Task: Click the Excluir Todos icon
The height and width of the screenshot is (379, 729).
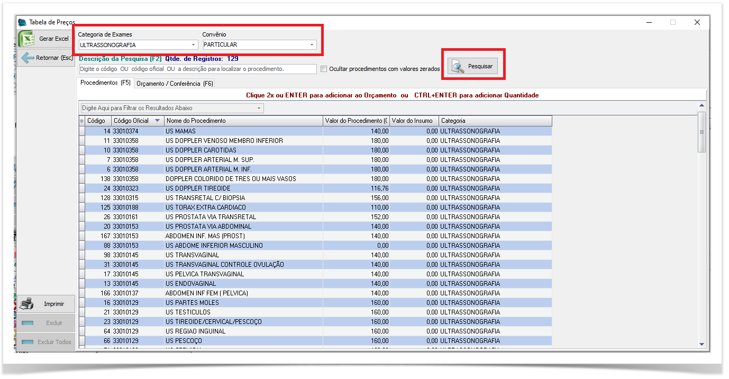Action: 29,342
